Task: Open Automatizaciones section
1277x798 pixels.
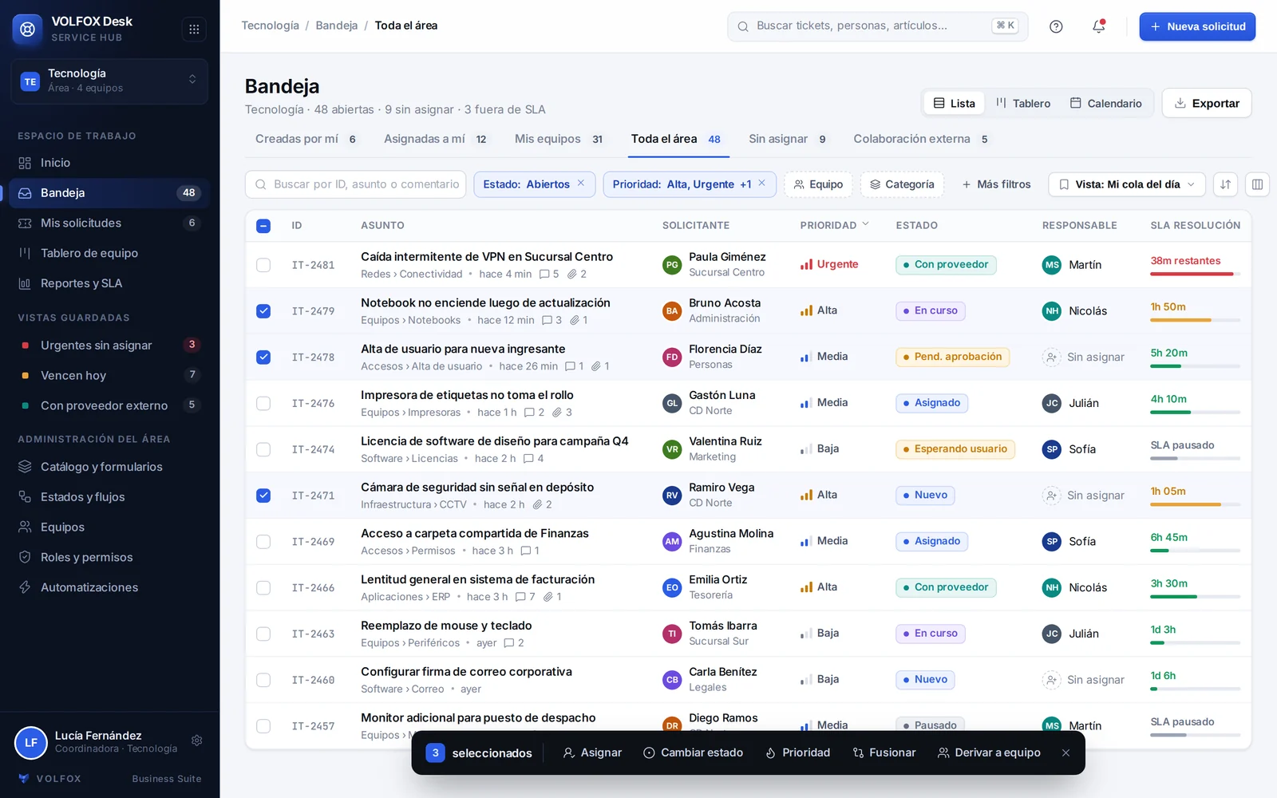Action: pyautogui.click(x=109, y=587)
